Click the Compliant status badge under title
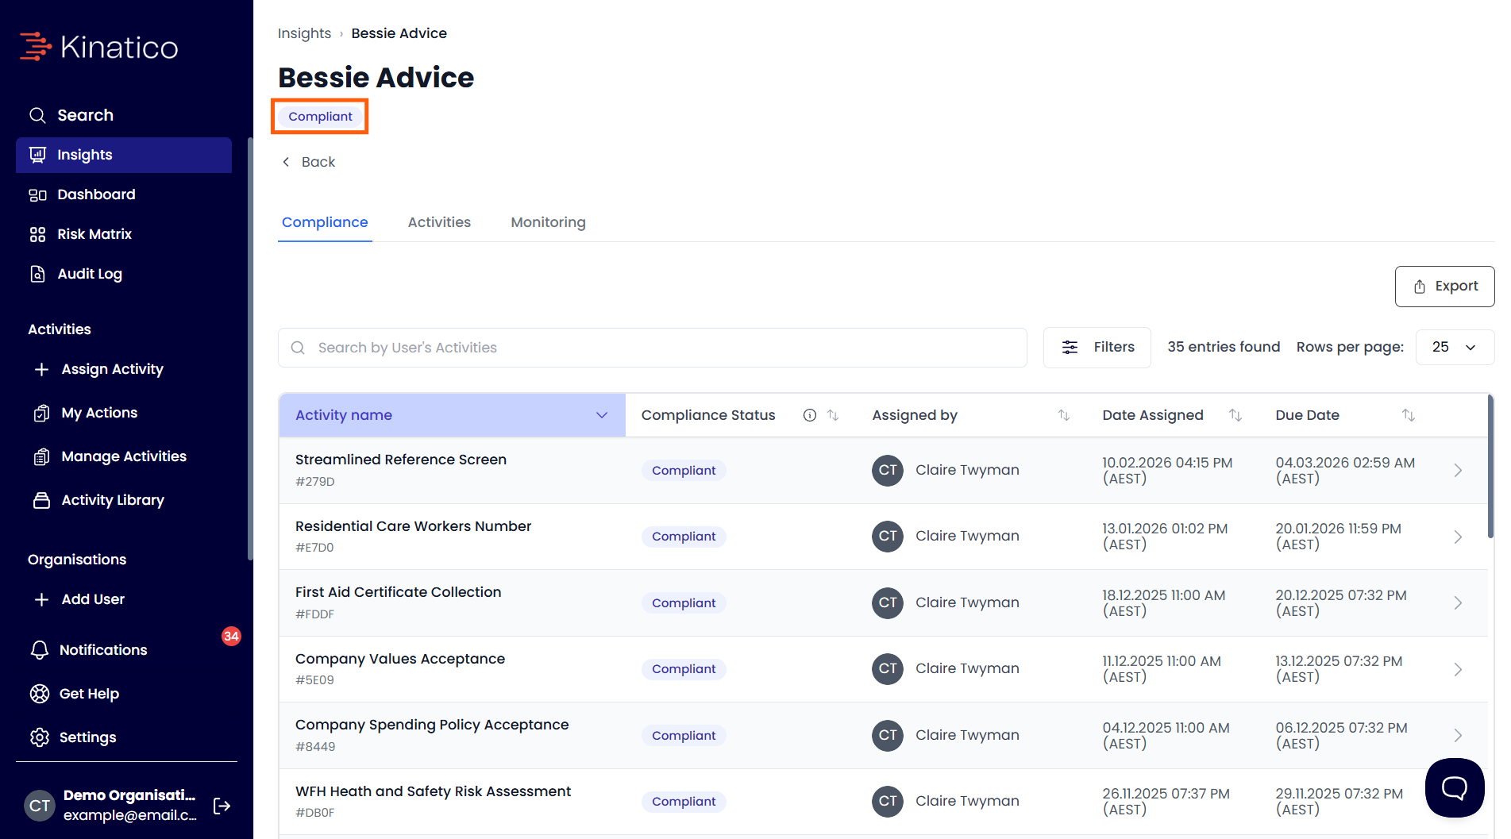1511x839 pixels. tap(320, 117)
